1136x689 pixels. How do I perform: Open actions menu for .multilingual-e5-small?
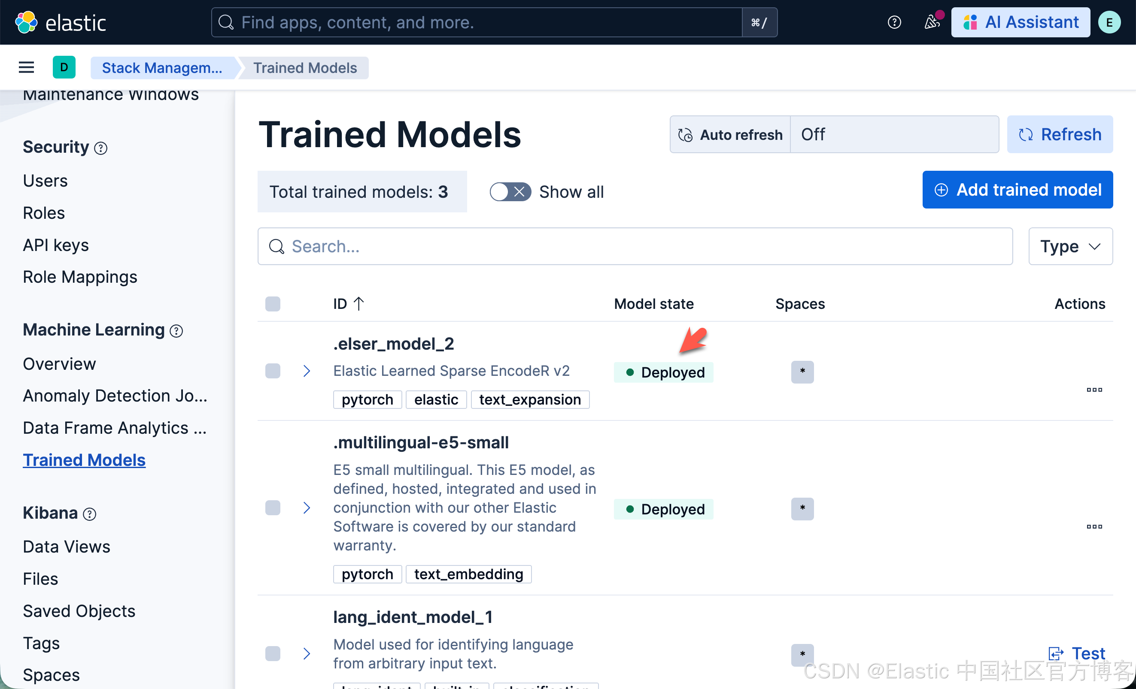pos(1094,526)
